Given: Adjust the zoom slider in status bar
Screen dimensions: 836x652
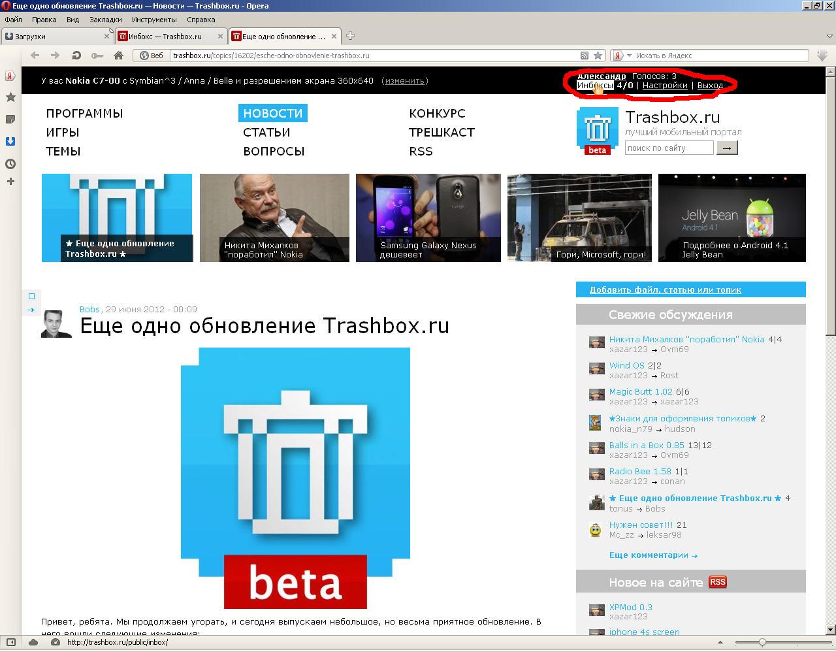Looking at the screenshot, I should click(762, 642).
